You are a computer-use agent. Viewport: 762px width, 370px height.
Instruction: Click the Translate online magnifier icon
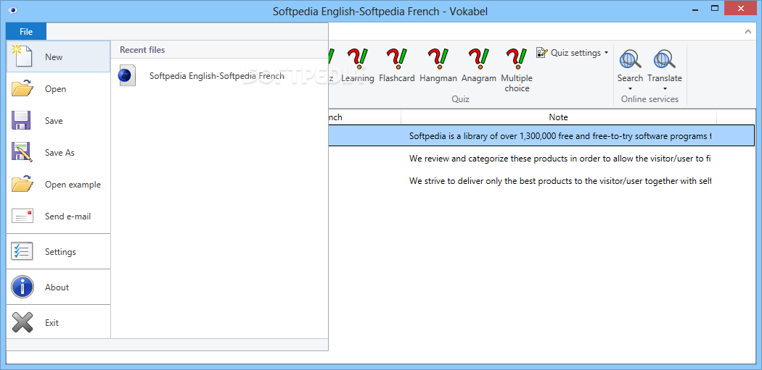tap(664, 59)
